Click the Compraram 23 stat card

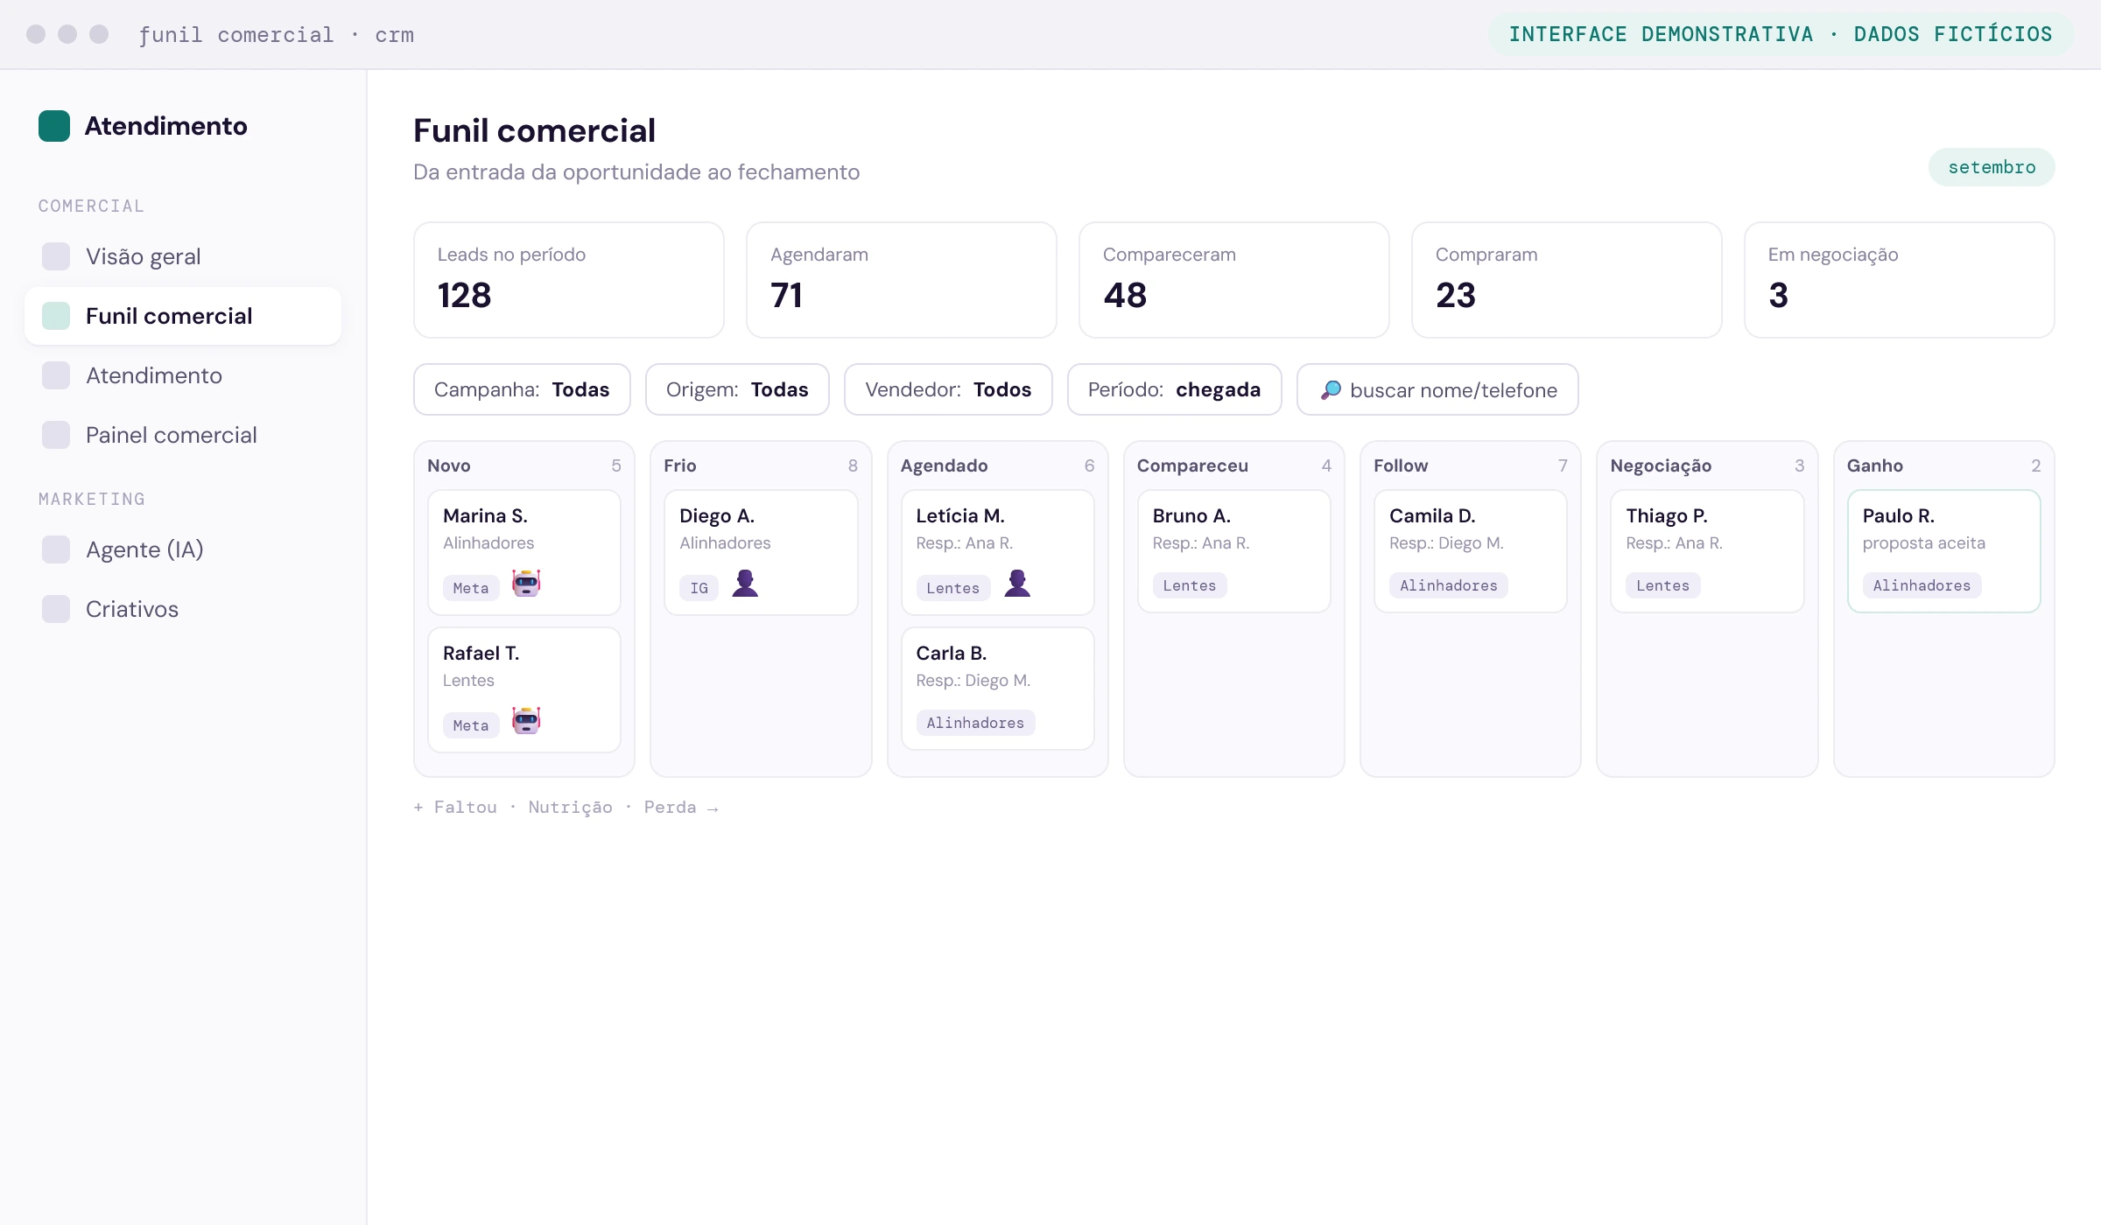coord(1566,279)
